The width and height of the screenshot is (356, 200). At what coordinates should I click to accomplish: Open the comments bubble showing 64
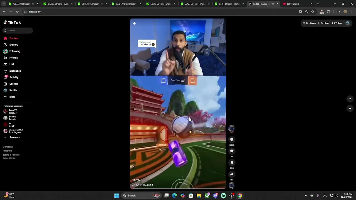232,151
